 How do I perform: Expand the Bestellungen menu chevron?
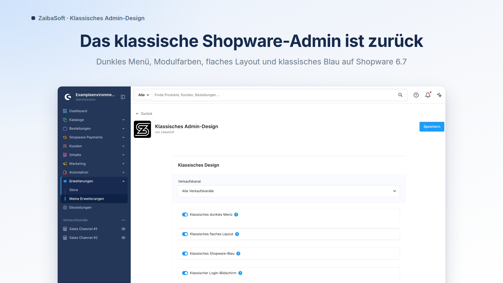point(123,129)
